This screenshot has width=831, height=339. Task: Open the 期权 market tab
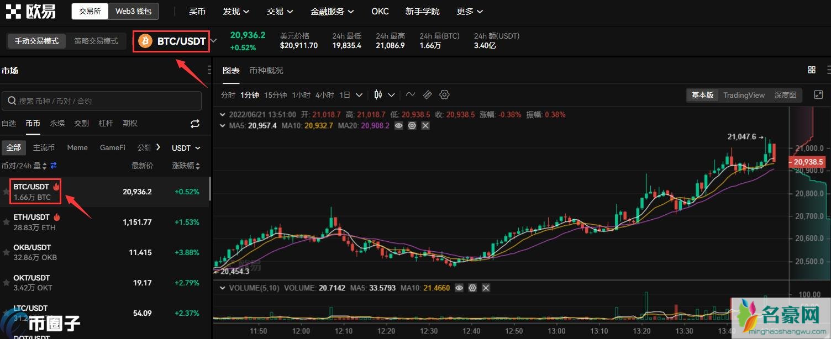[x=130, y=123]
